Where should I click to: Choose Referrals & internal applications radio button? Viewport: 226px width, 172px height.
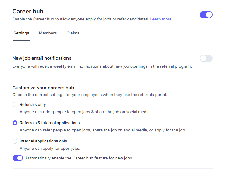coord(15,123)
